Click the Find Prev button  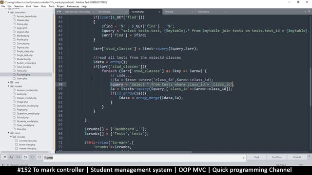pos(277,157)
